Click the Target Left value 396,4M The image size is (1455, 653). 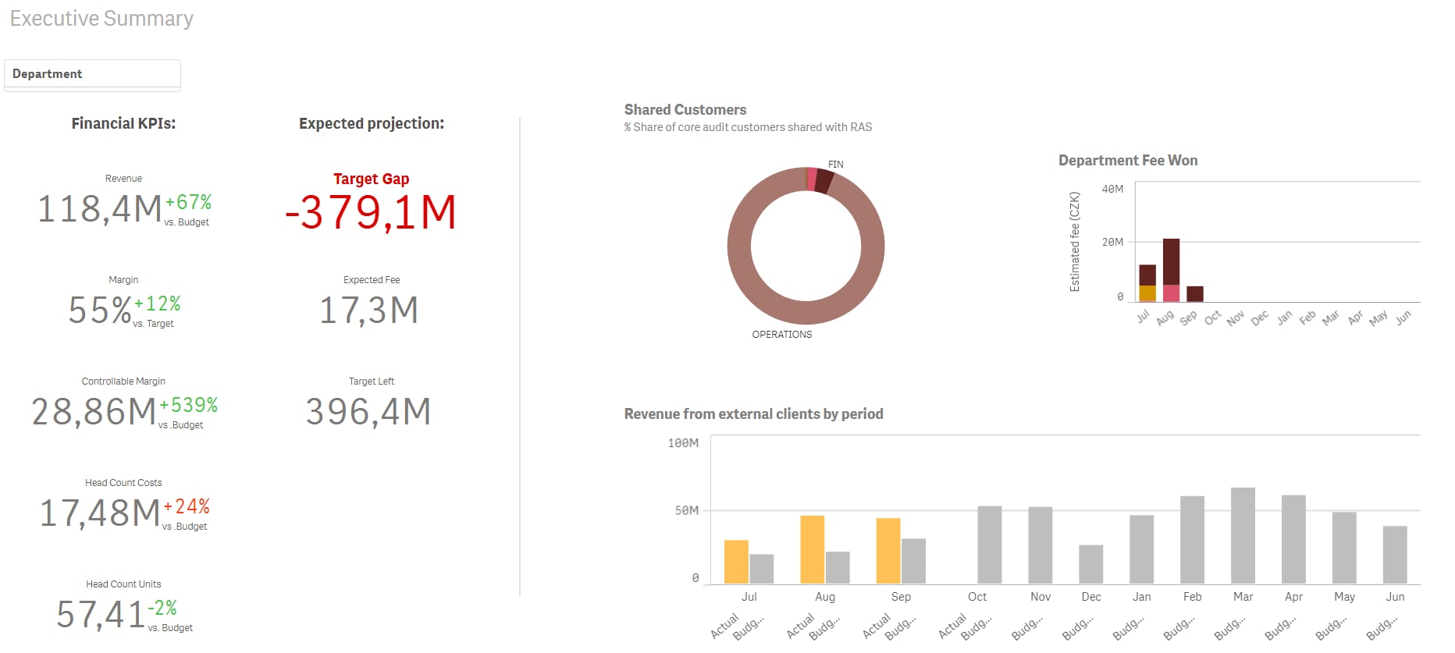tap(368, 412)
